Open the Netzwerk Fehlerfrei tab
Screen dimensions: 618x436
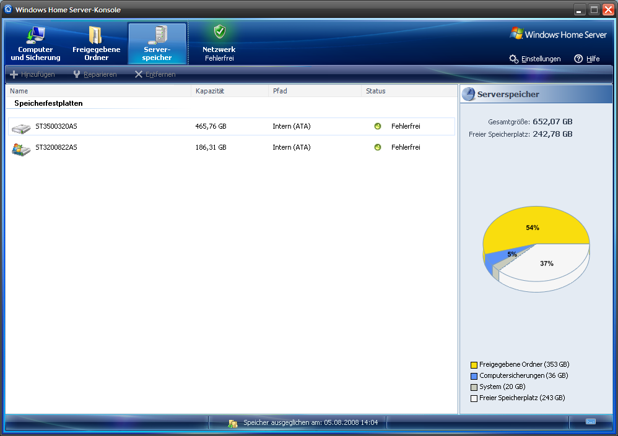tap(219, 44)
